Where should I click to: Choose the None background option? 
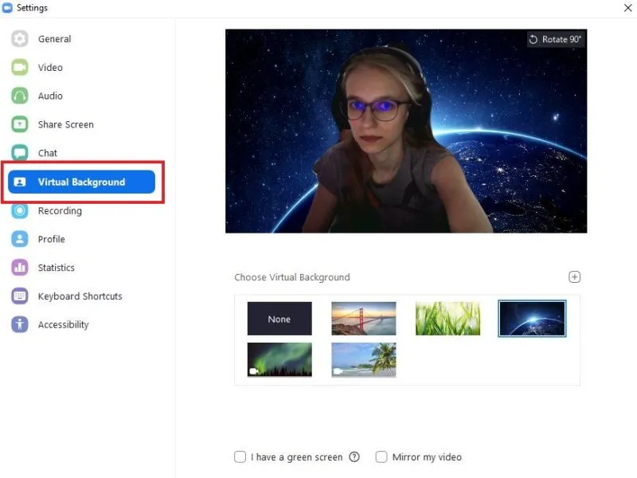[x=279, y=319]
